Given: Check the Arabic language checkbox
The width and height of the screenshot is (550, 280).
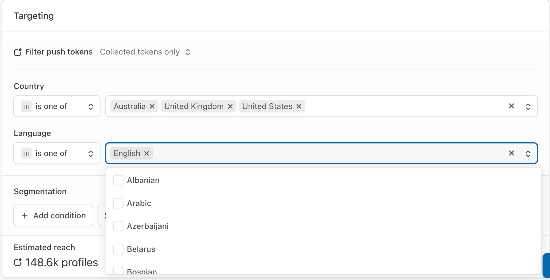Looking at the screenshot, I should click(118, 203).
